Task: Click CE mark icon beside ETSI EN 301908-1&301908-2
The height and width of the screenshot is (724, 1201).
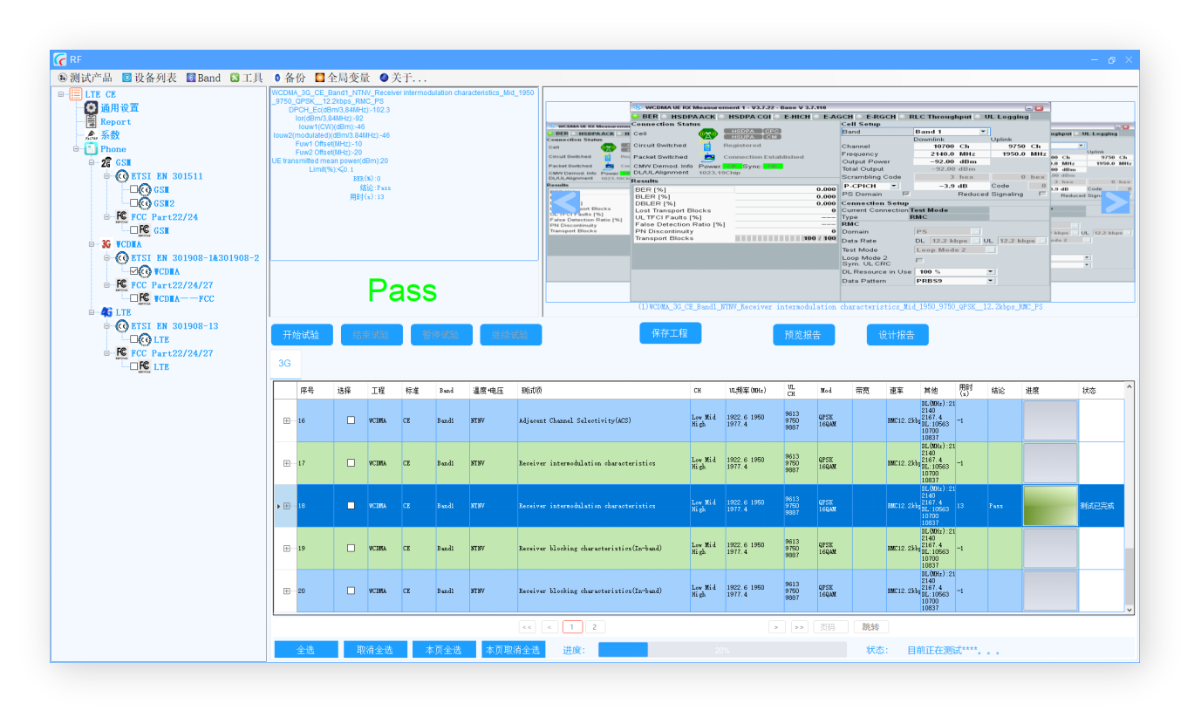Action: click(x=122, y=258)
